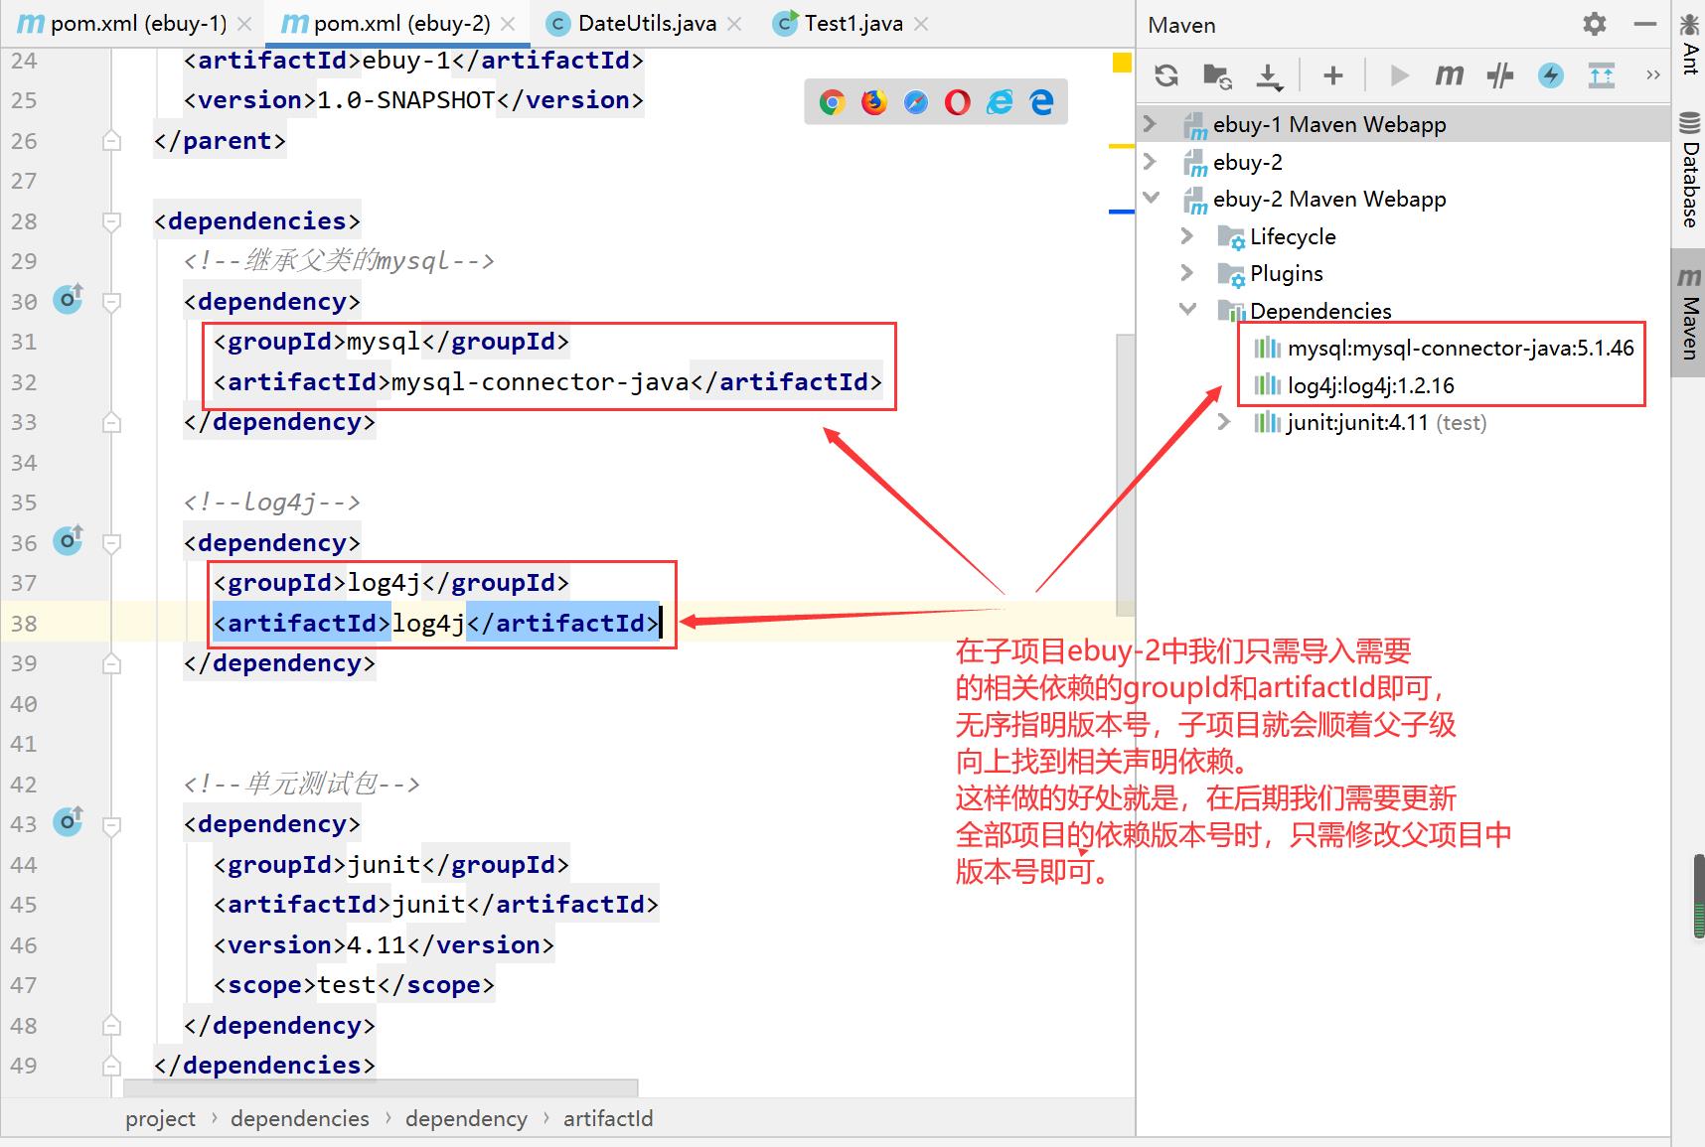Click the 'artifactId' breadcrumb

point(608,1118)
